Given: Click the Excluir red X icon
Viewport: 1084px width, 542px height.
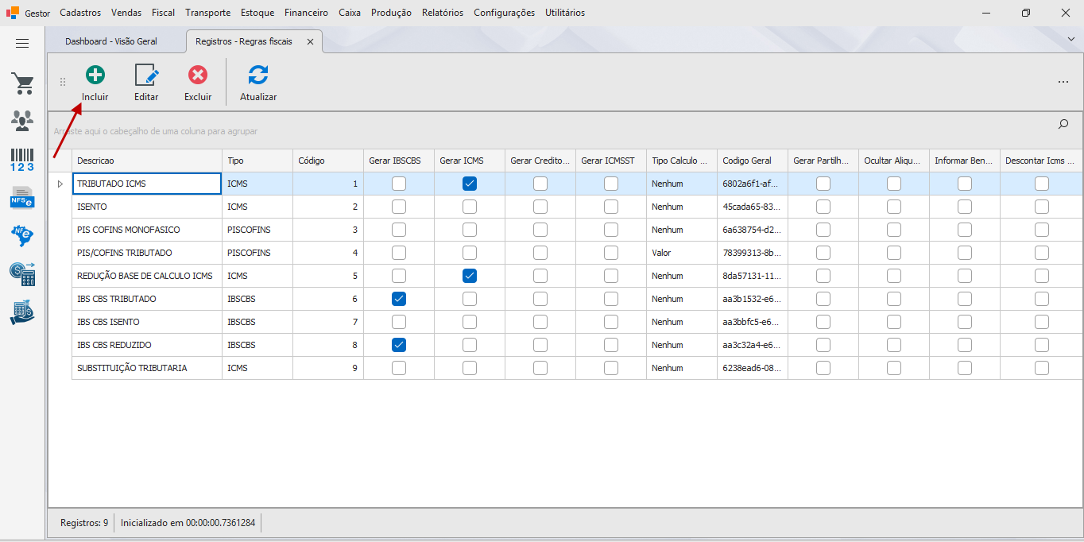Looking at the screenshot, I should pos(198,75).
